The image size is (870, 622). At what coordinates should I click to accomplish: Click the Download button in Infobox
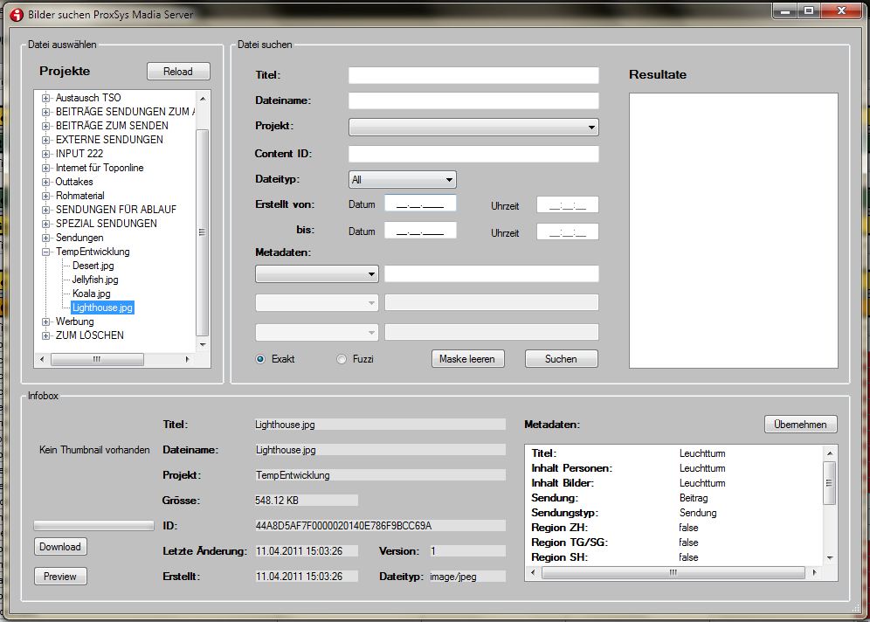point(60,547)
